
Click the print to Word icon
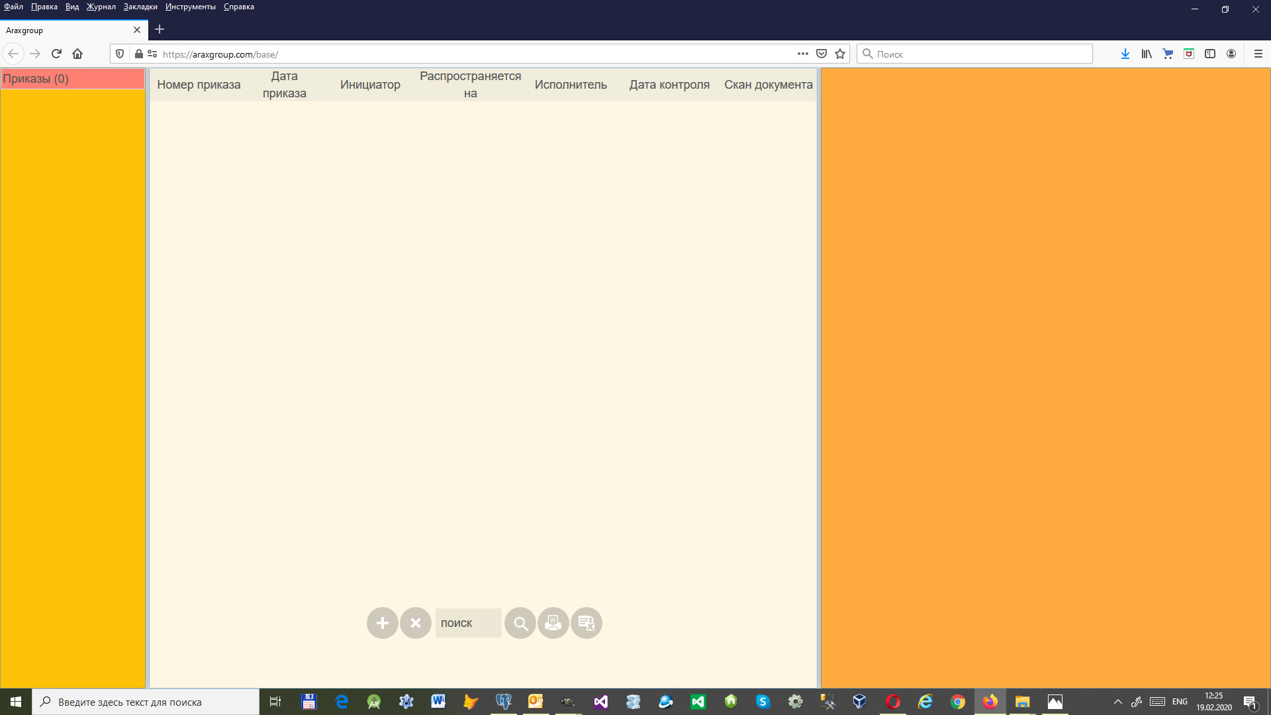pyautogui.click(x=553, y=623)
